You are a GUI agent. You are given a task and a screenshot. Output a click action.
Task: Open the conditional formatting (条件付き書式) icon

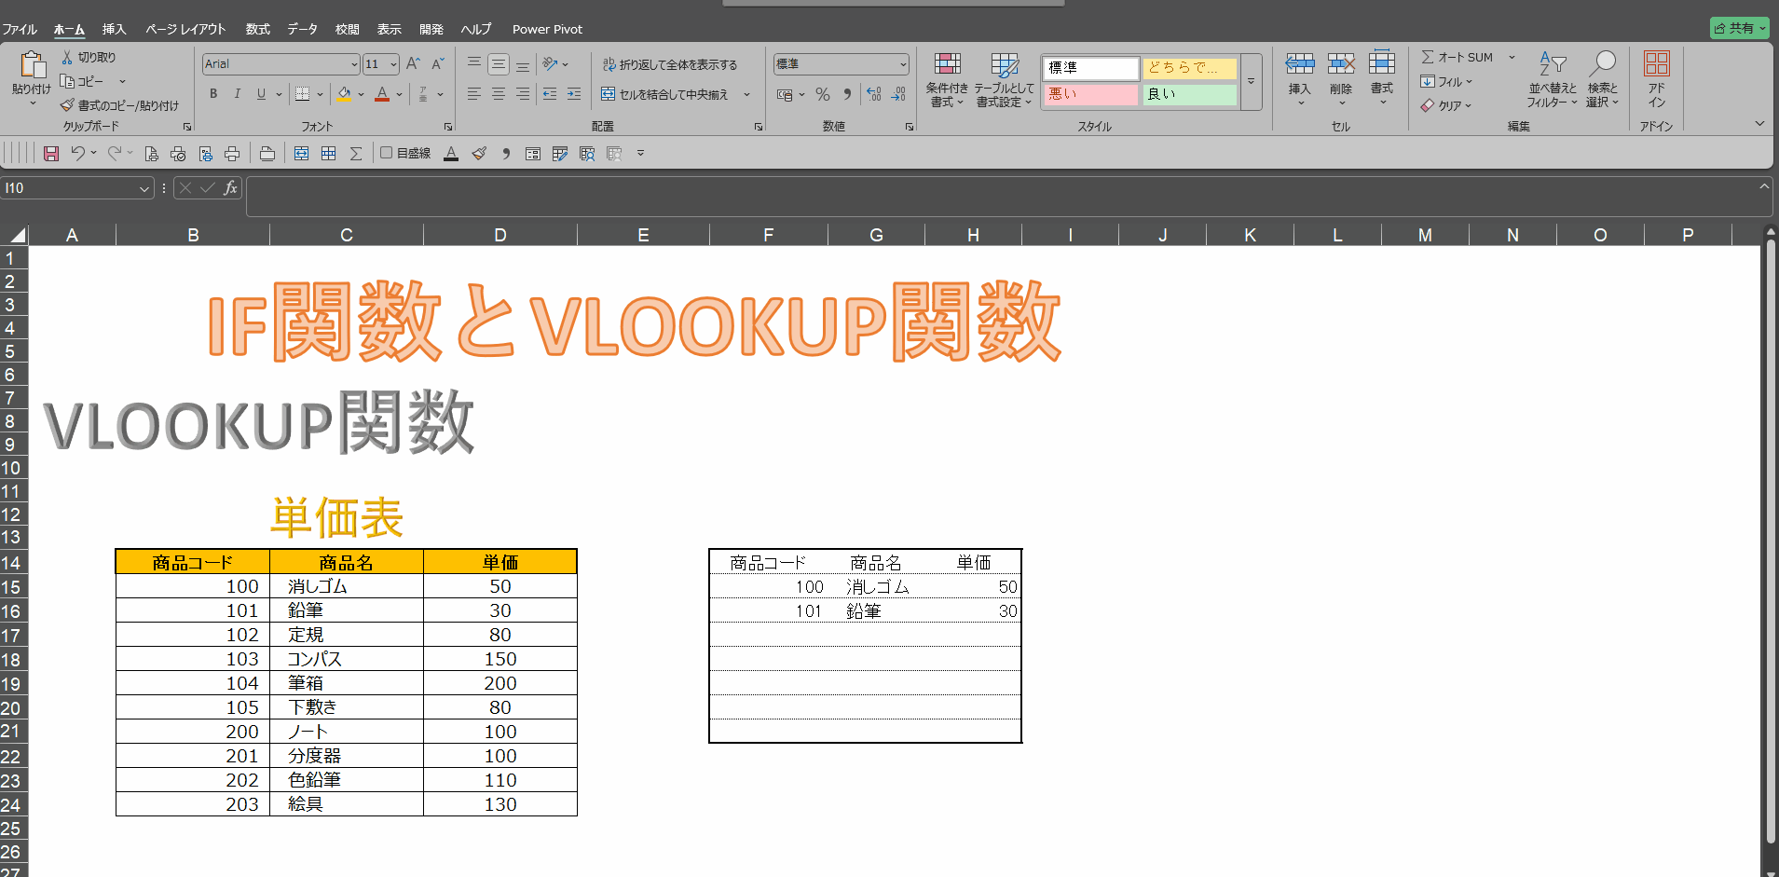coord(947,79)
